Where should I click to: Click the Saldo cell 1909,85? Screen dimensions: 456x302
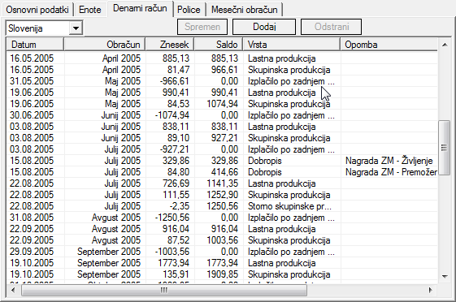[222, 274]
